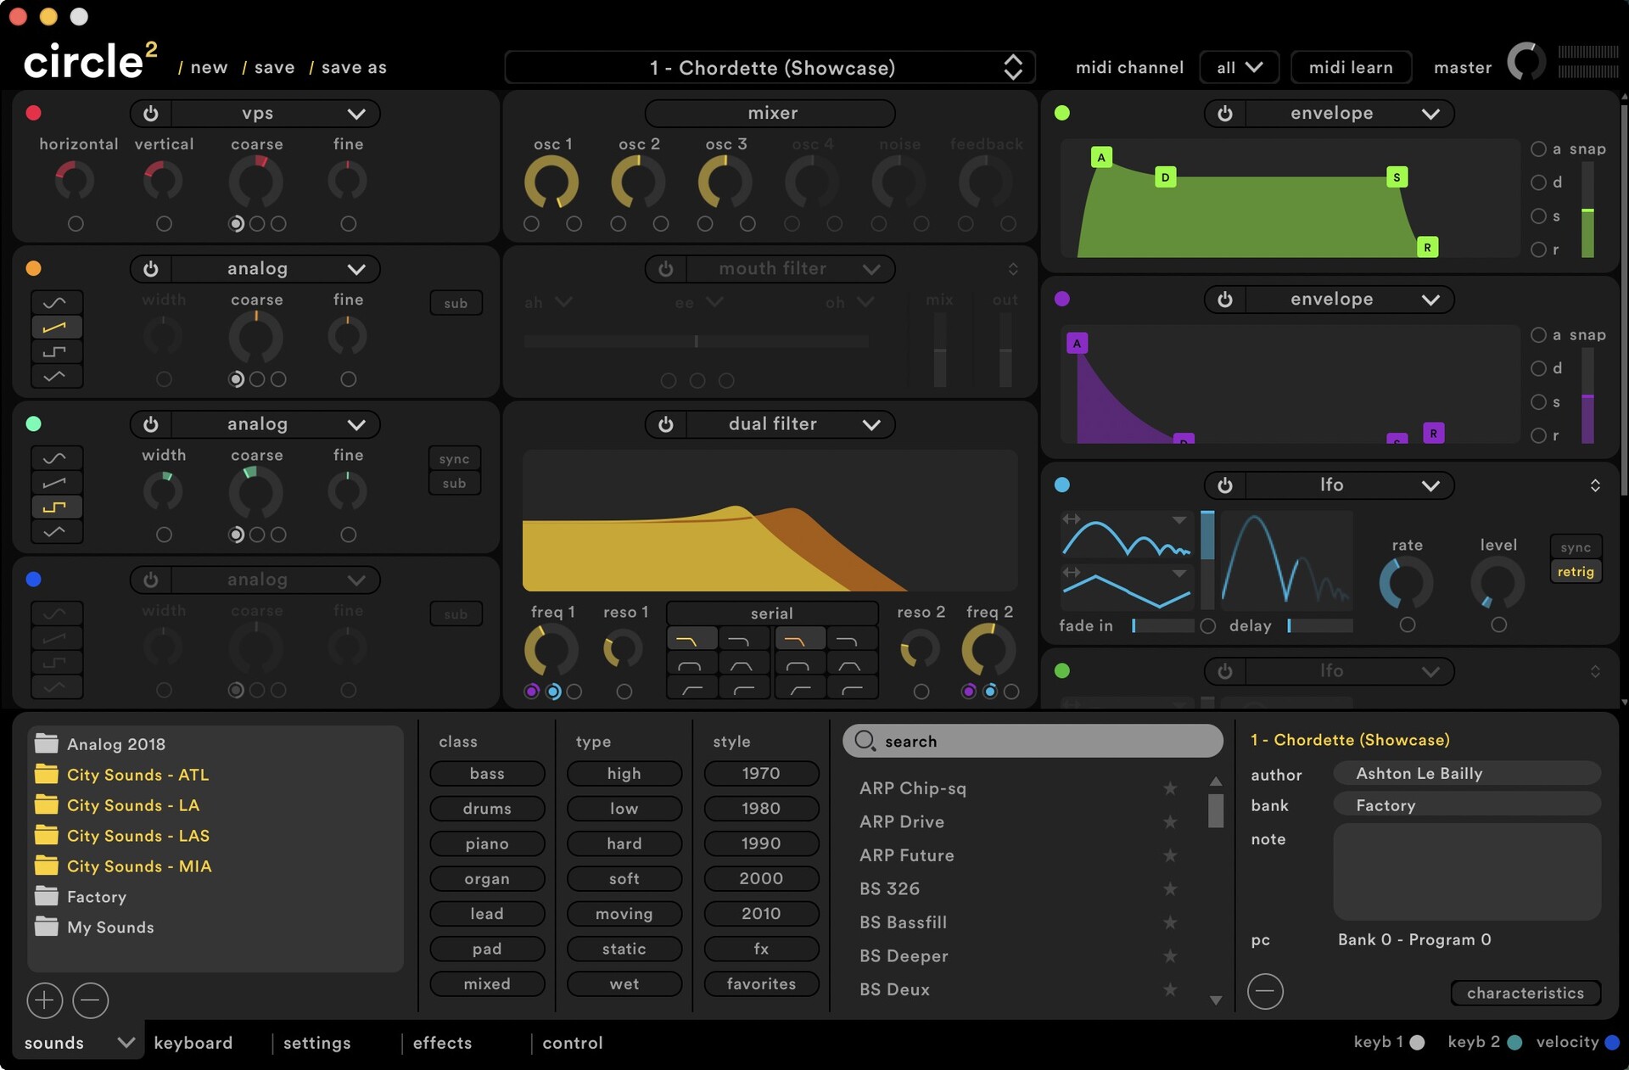Toggle power on the dual filter
The width and height of the screenshot is (1629, 1070).
tap(666, 424)
